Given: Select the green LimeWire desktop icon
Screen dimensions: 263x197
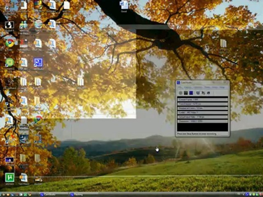Looking at the screenshot, I should point(10,64).
